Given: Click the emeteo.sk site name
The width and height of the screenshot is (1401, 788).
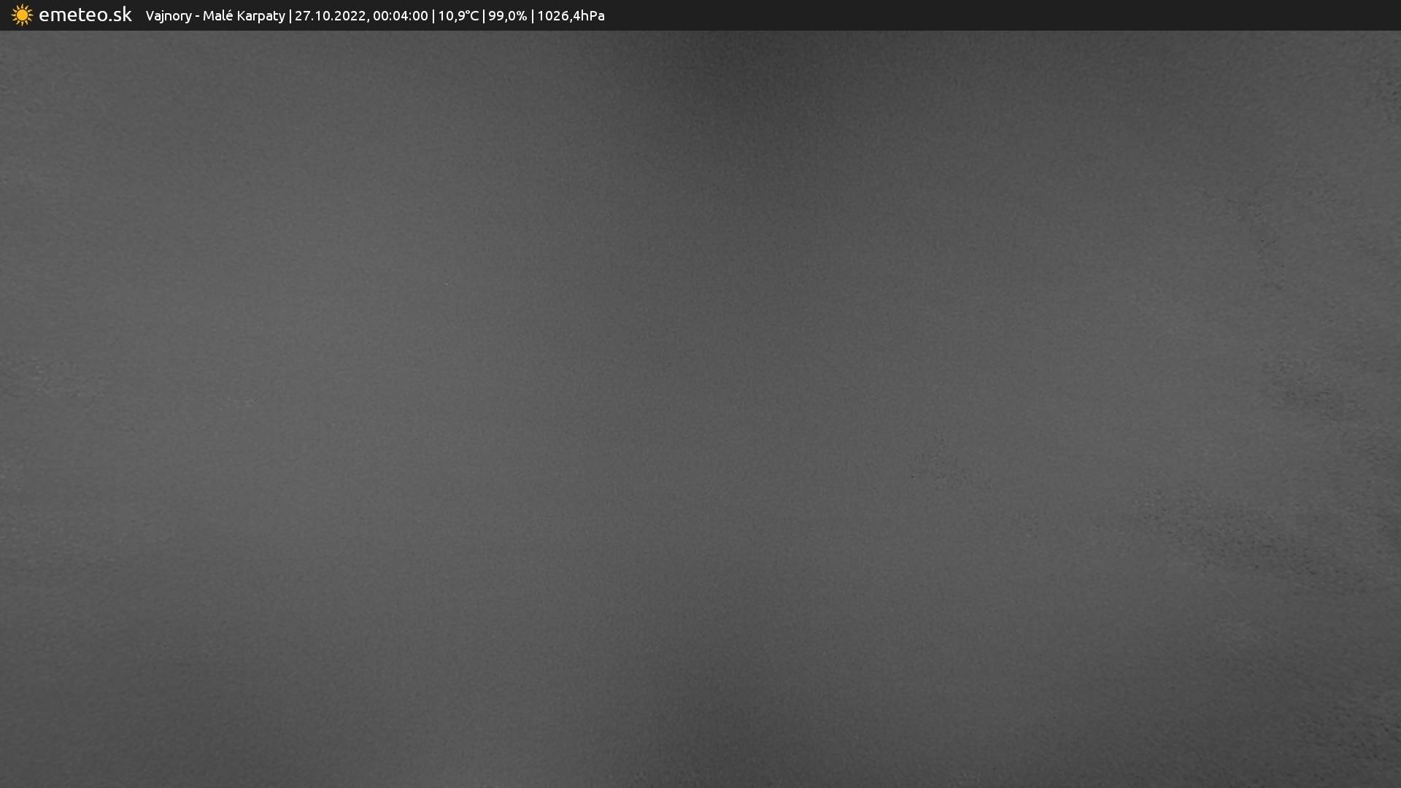Looking at the screenshot, I should (x=85, y=15).
